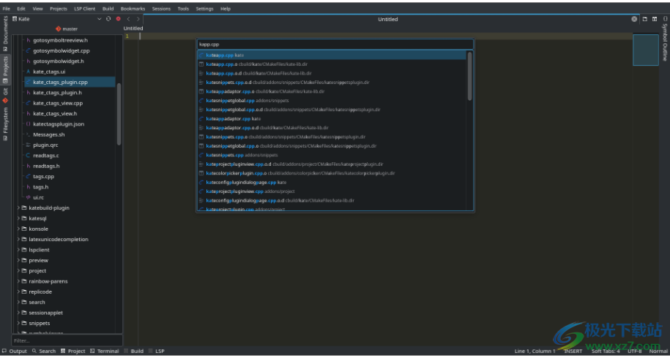Click the snippets folder icon

[24, 323]
